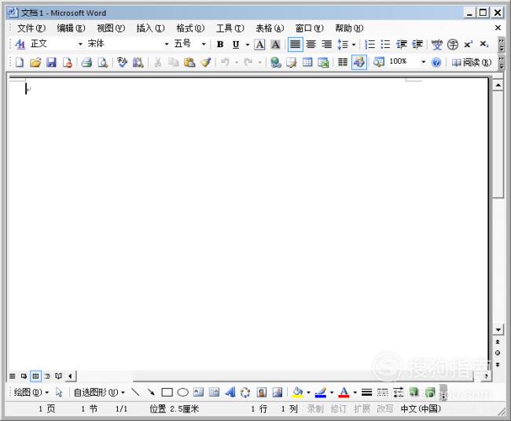511x421 pixels.
Task: Toggle character border A
Action: (x=259, y=44)
